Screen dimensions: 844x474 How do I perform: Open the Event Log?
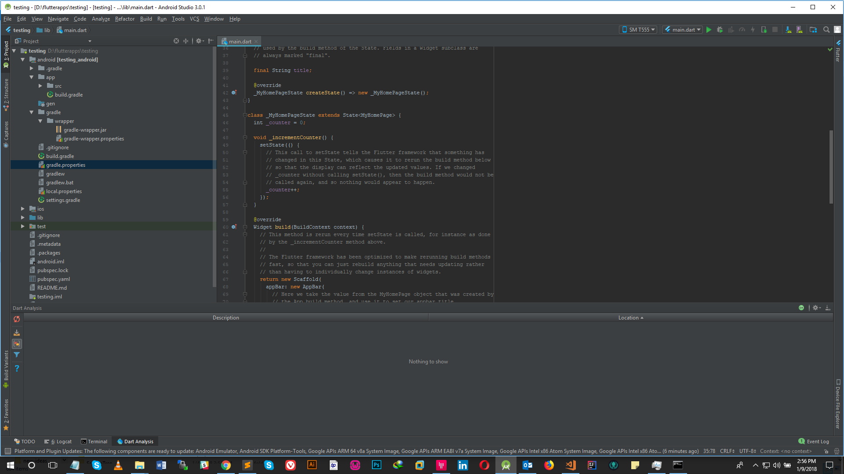tap(814, 442)
